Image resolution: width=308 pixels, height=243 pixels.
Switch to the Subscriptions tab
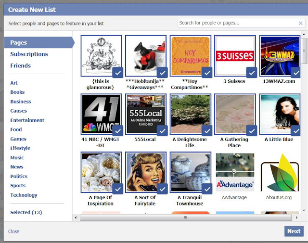(29, 54)
